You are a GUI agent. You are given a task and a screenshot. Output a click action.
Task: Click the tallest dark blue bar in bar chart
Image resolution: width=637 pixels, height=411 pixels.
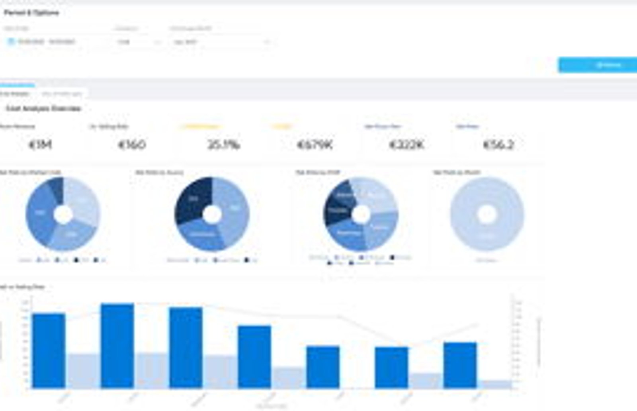point(117,346)
